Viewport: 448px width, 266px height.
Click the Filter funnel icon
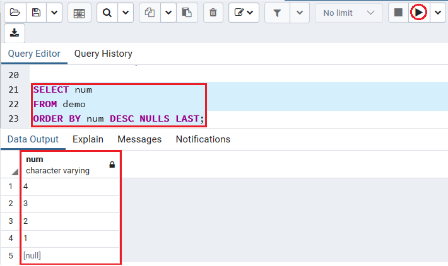point(277,13)
